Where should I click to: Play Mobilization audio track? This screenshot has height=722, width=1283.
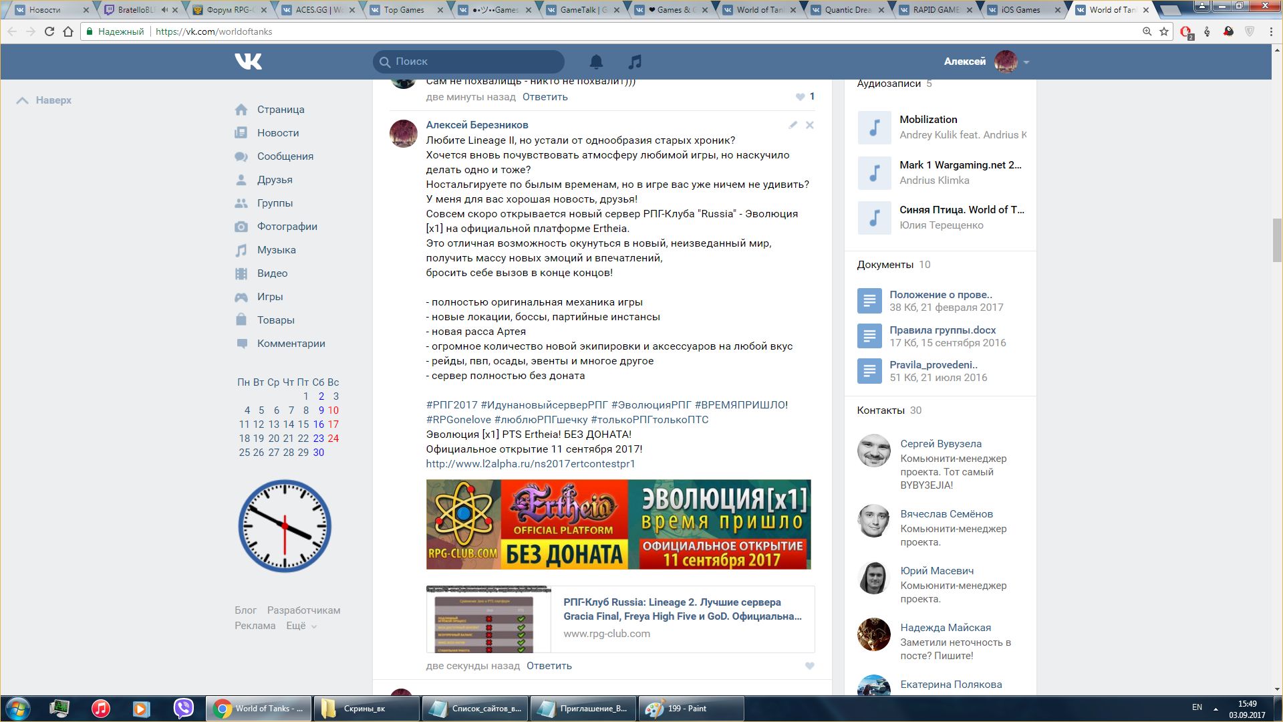874,128
